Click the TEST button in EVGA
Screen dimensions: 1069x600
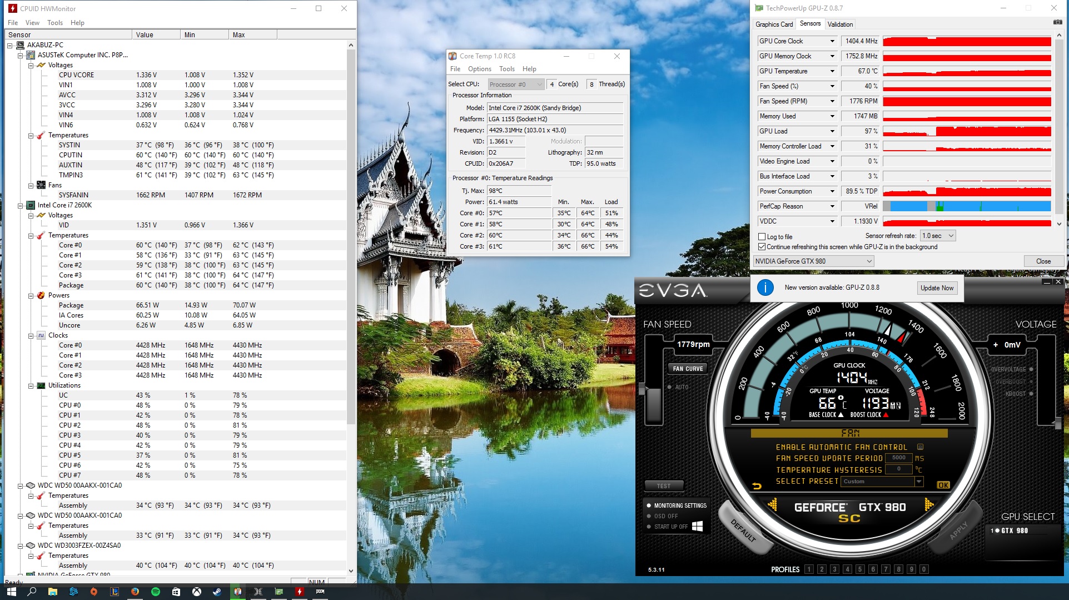664,486
